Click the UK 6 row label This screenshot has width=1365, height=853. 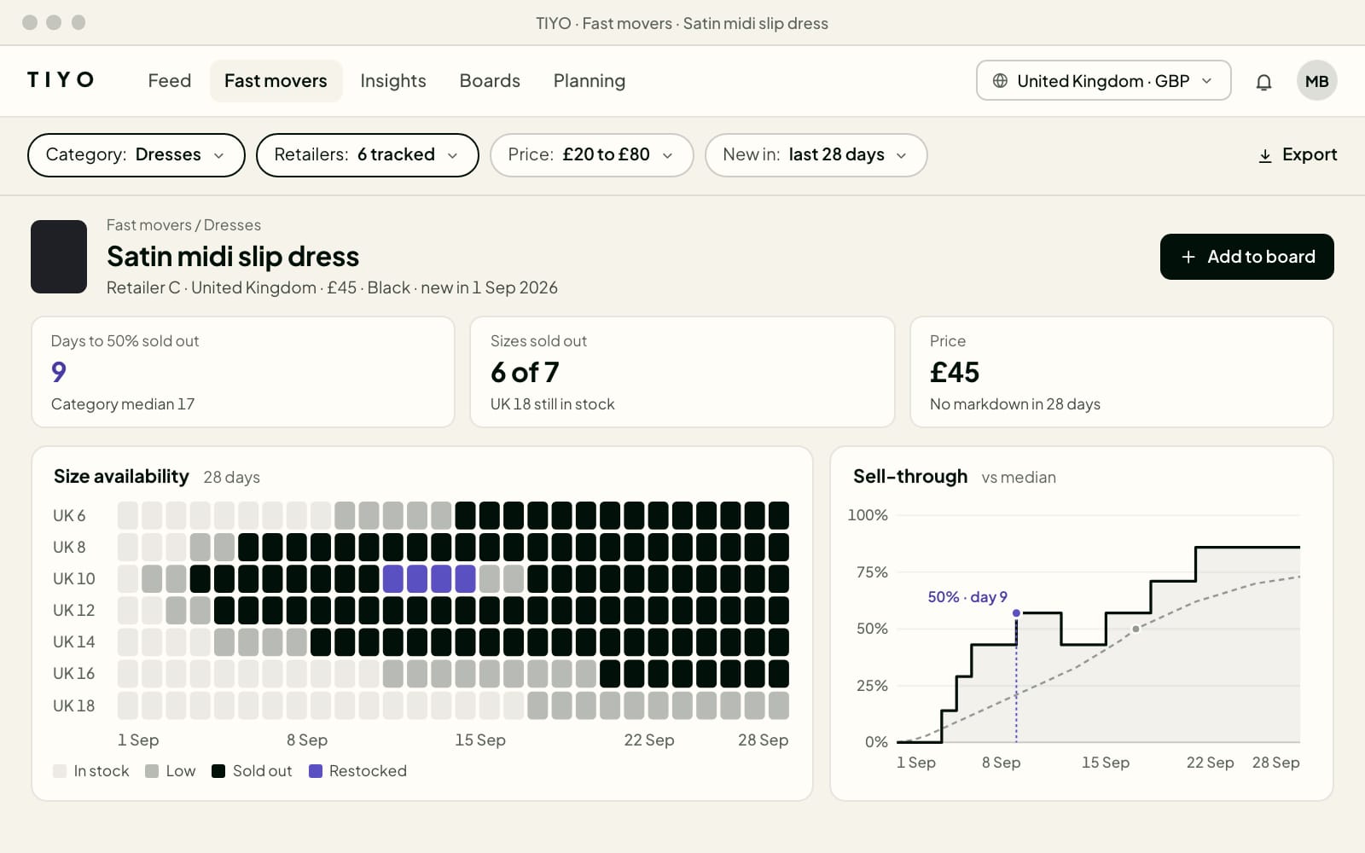(x=69, y=516)
